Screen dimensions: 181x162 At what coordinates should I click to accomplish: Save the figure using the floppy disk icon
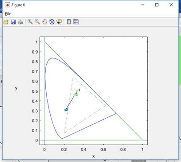coord(13,22)
